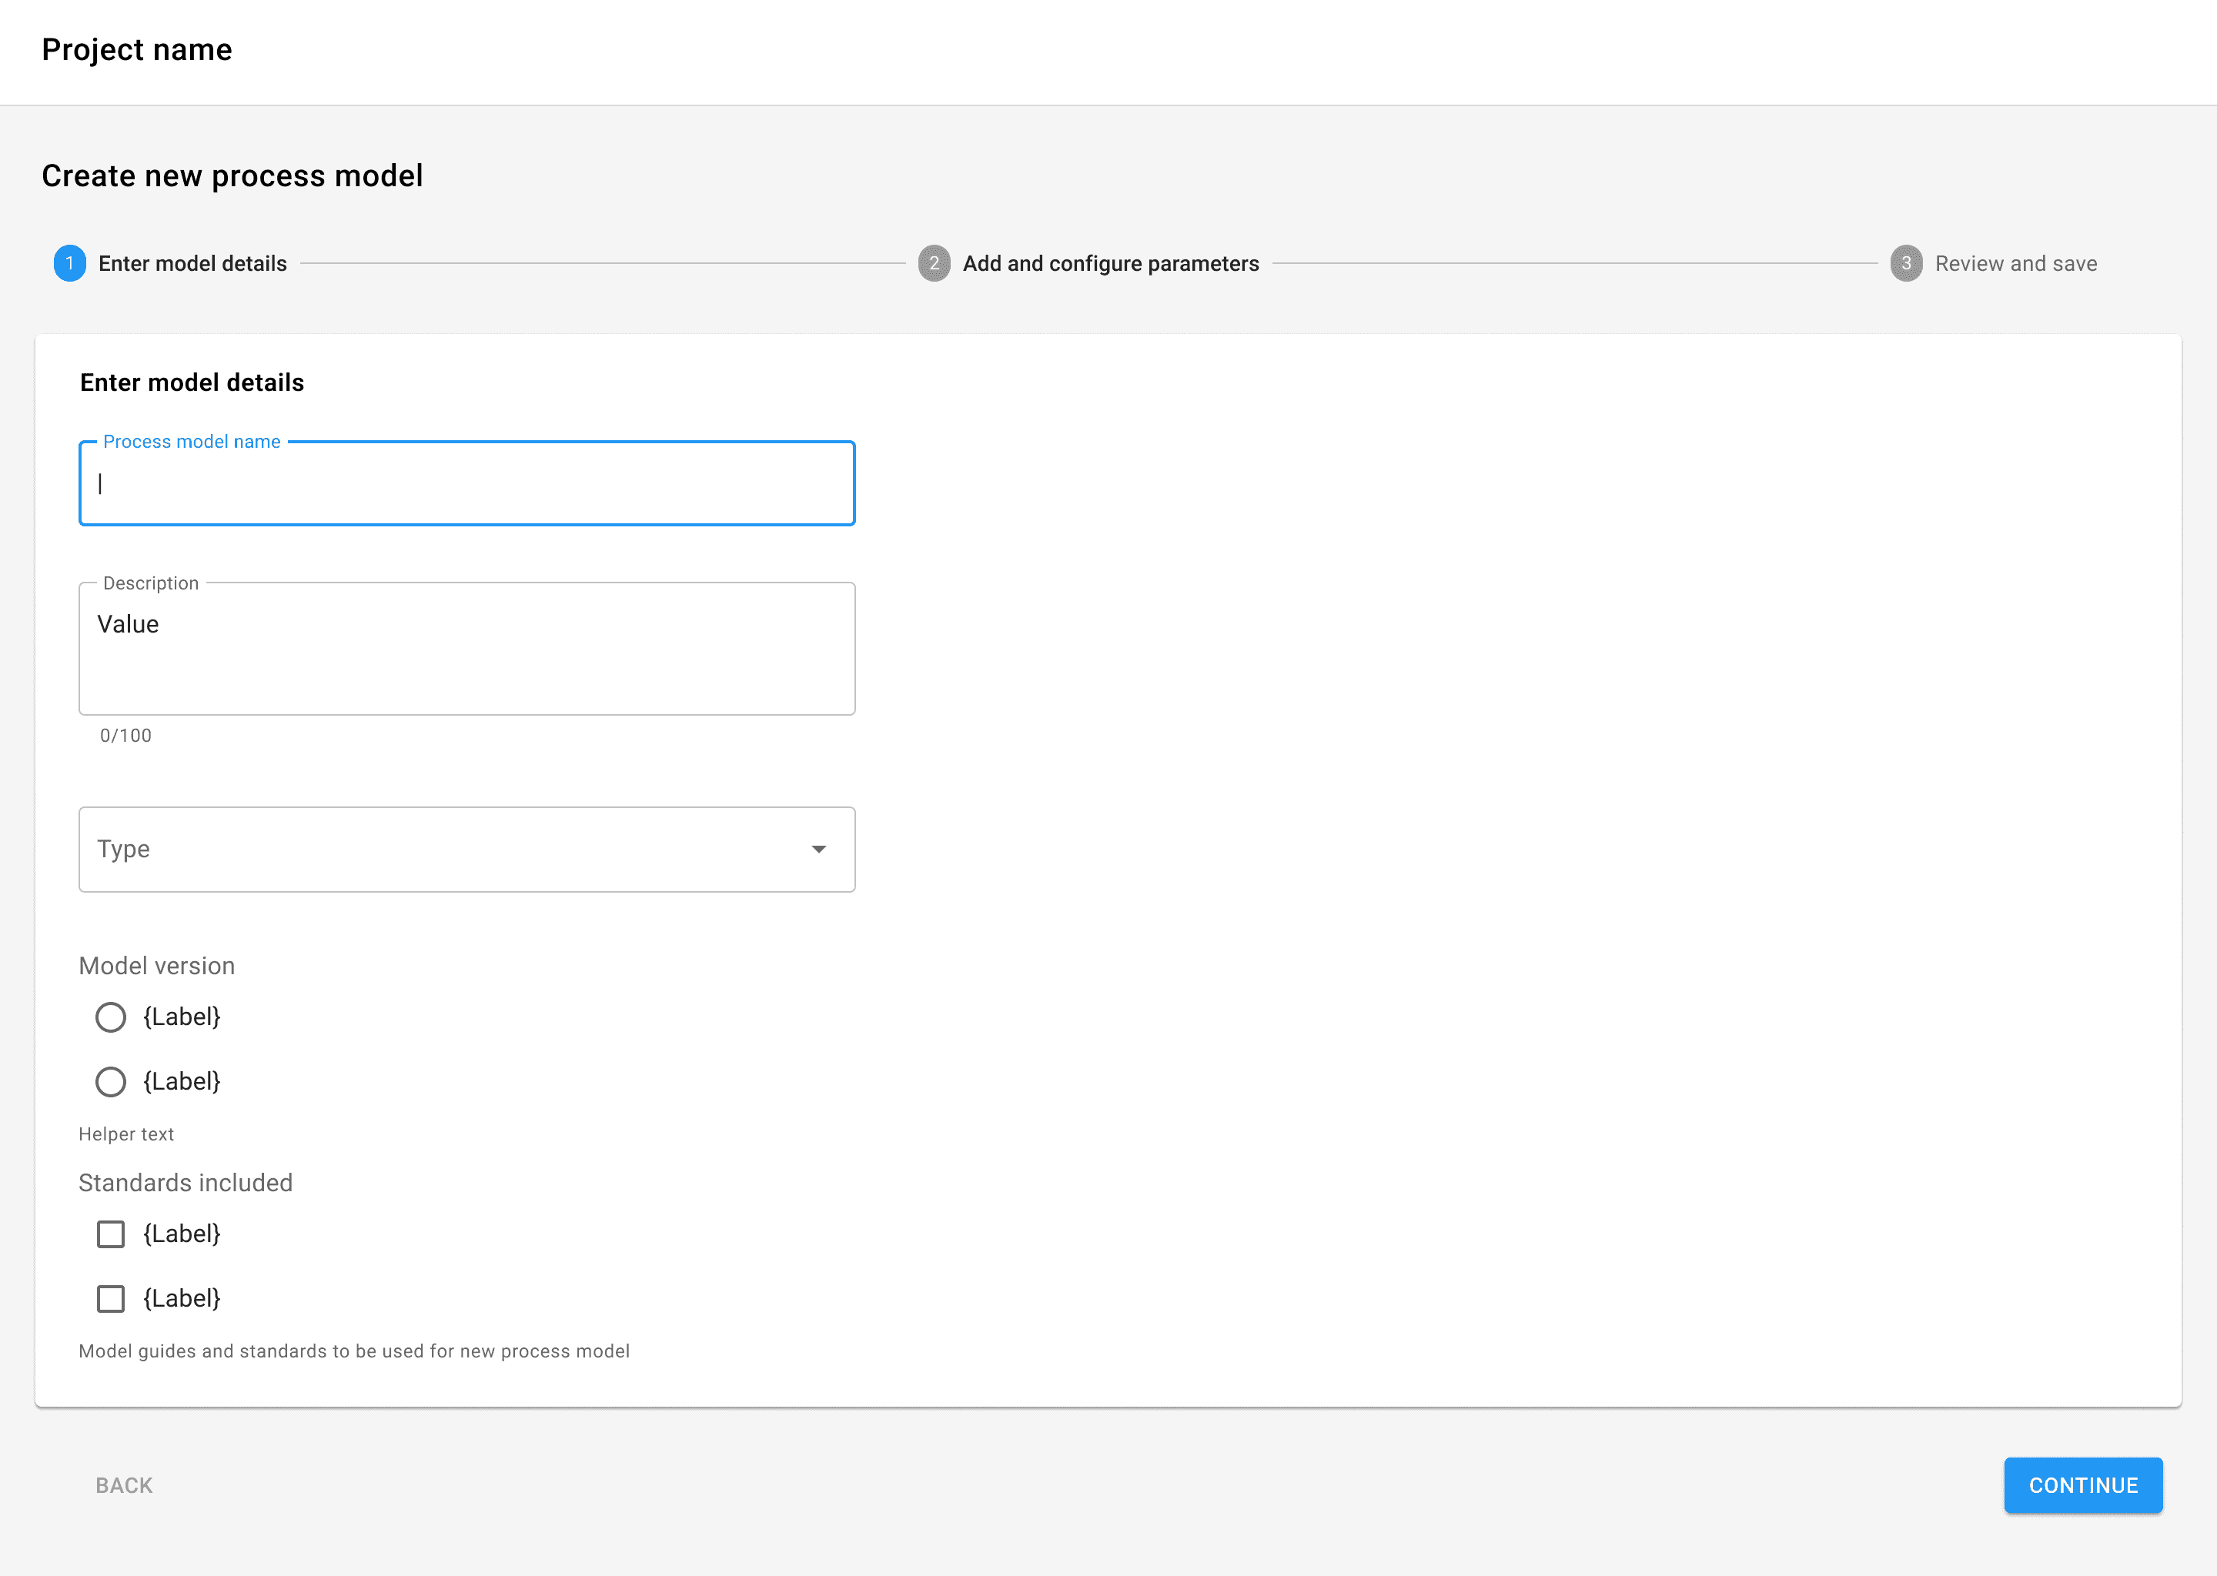Screen dimensions: 2217x1576
Task: Click into the Description text area
Action: [467, 648]
